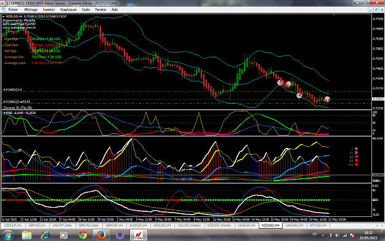
Task: Switch to Firefox on the taskbar
Action: pos(101,235)
